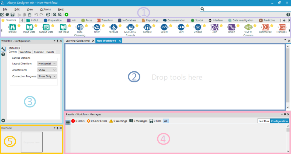
Task: Select the Browse tool
Action: click(12, 27)
